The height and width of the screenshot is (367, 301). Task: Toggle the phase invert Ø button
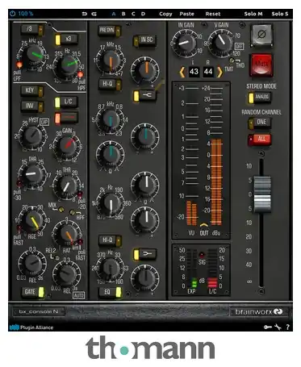click(261, 35)
